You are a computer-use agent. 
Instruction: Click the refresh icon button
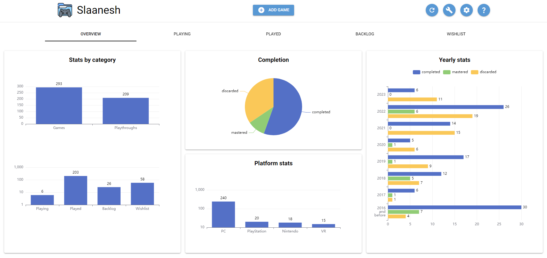[432, 10]
